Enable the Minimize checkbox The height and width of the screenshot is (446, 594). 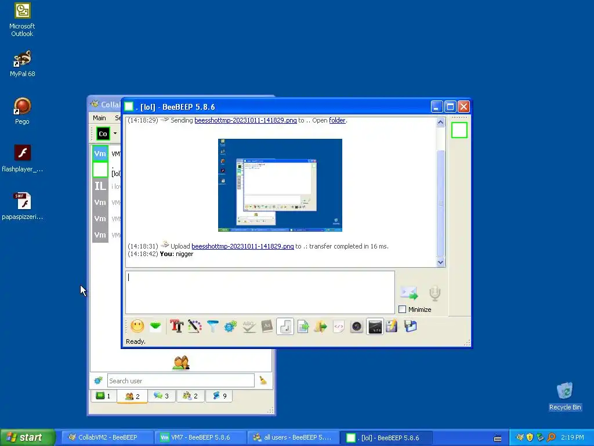click(403, 310)
